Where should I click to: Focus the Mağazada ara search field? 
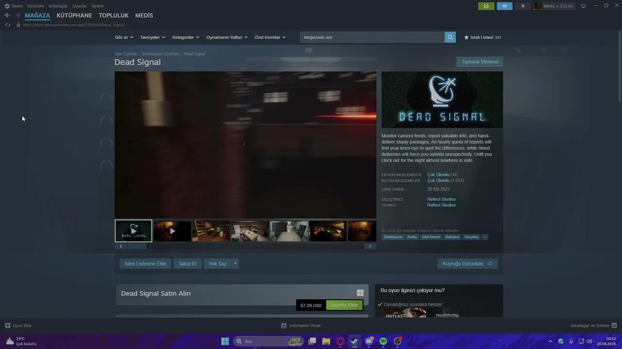[372, 37]
